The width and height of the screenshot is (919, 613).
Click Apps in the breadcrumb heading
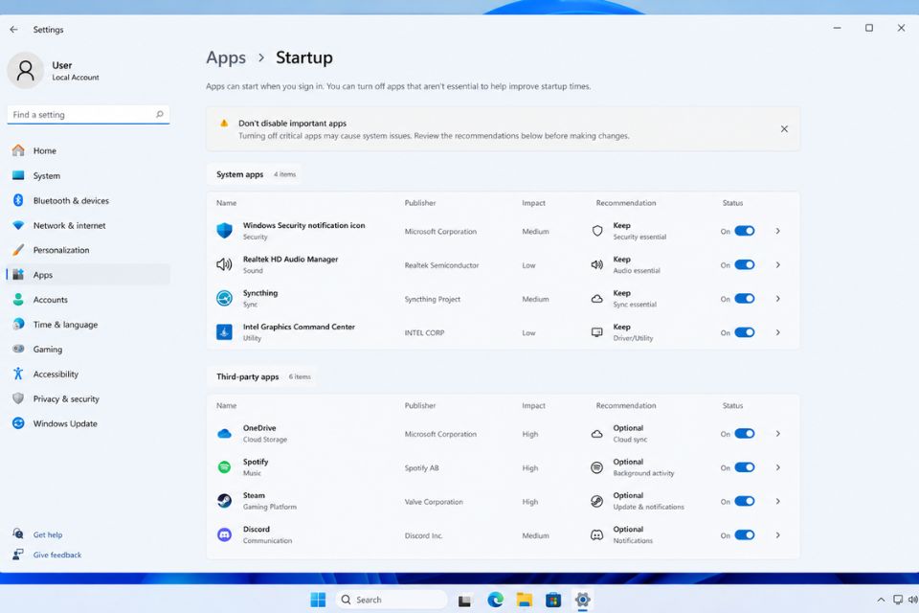(226, 57)
